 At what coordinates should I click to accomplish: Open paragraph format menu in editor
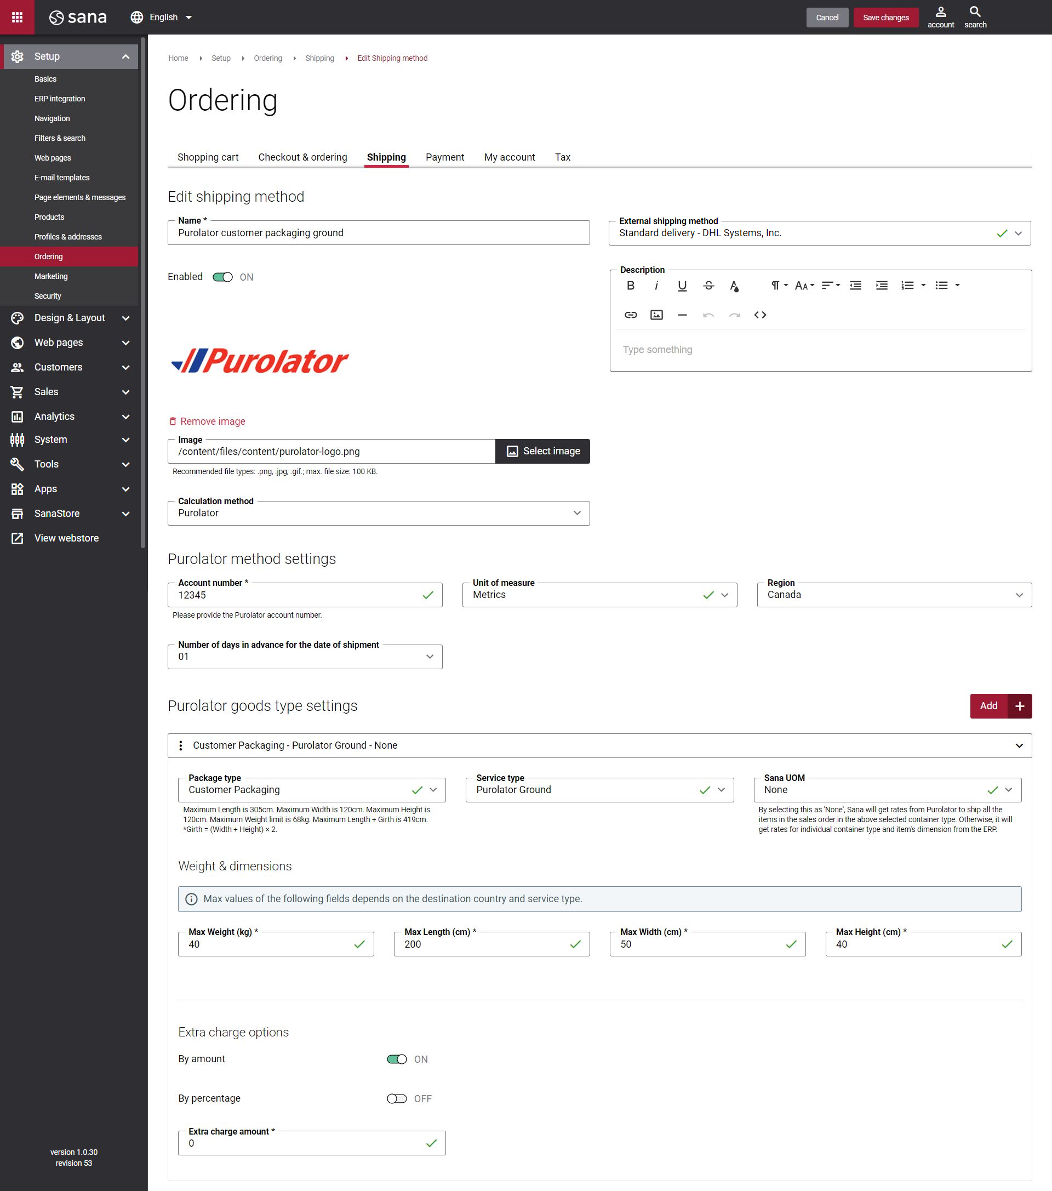tap(779, 286)
